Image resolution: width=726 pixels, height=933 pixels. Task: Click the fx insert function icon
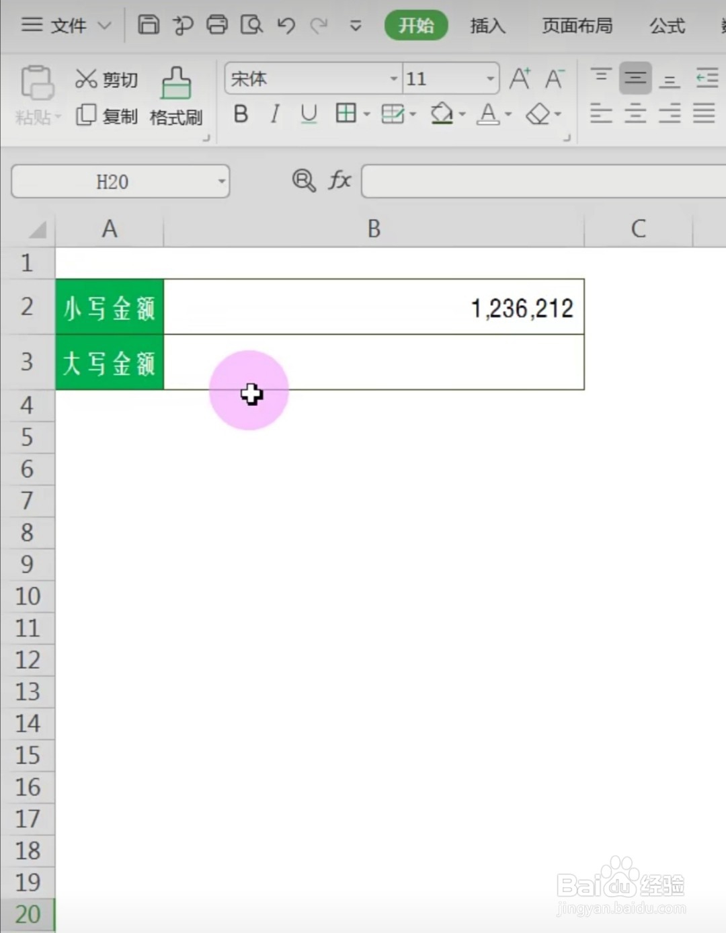(339, 180)
